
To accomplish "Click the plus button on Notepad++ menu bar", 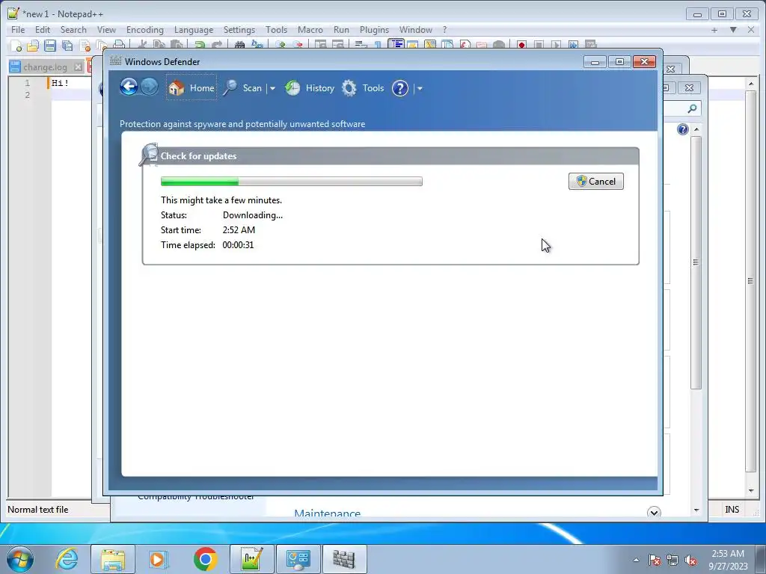I will (714, 30).
